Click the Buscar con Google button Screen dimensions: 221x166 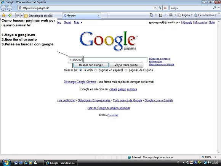[x=91, y=65]
